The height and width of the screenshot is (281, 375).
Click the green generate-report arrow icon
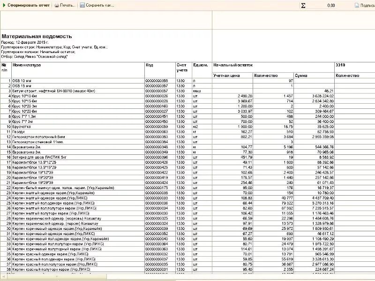tap(4, 5)
